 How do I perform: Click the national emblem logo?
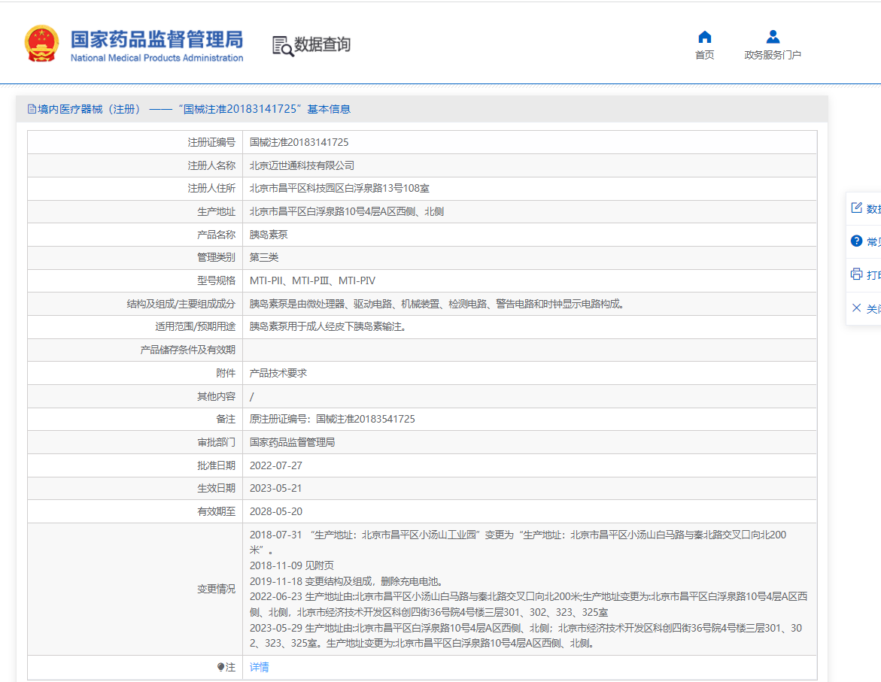pyautogui.click(x=41, y=43)
